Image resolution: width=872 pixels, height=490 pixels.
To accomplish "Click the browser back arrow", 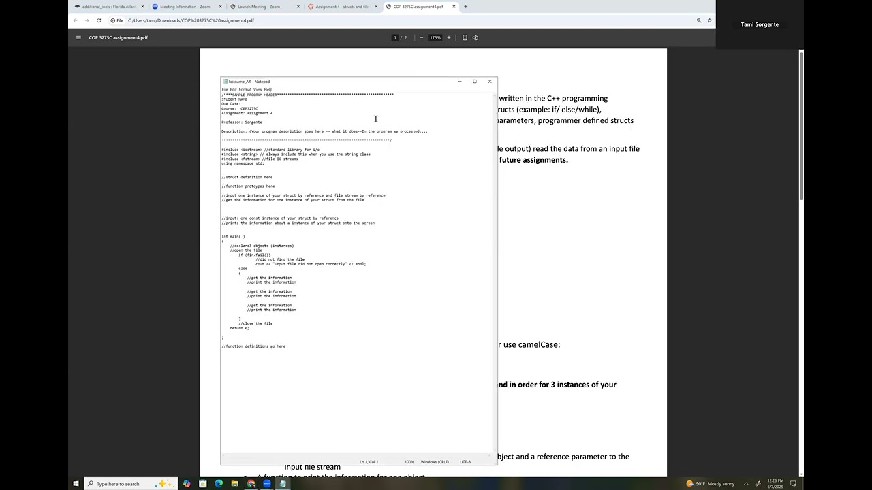I will (x=76, y=20).
